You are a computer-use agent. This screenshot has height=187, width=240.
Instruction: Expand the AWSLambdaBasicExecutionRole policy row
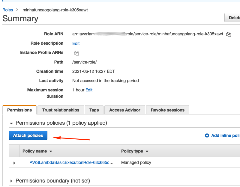point(14,163)
